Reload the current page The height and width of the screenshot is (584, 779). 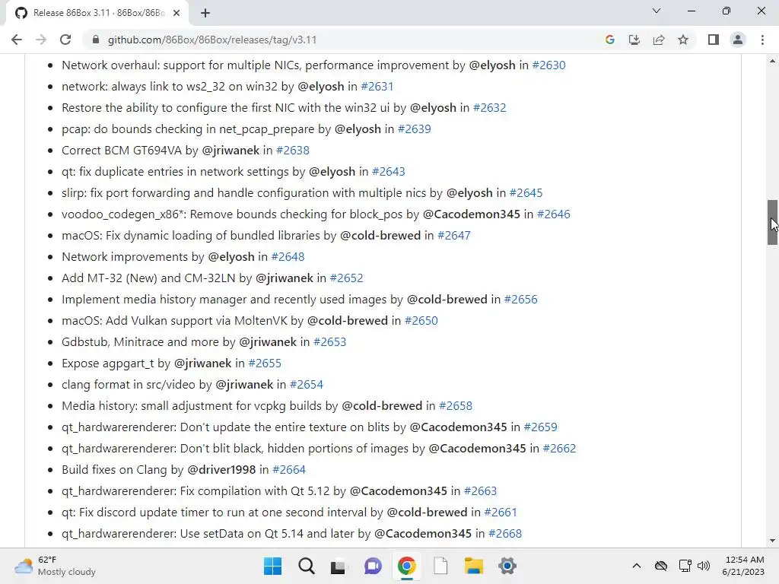coord(65,40)
